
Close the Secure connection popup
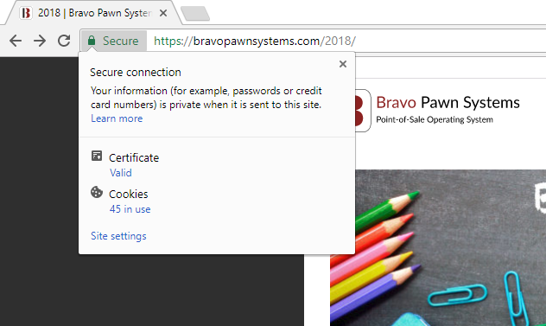343,64
